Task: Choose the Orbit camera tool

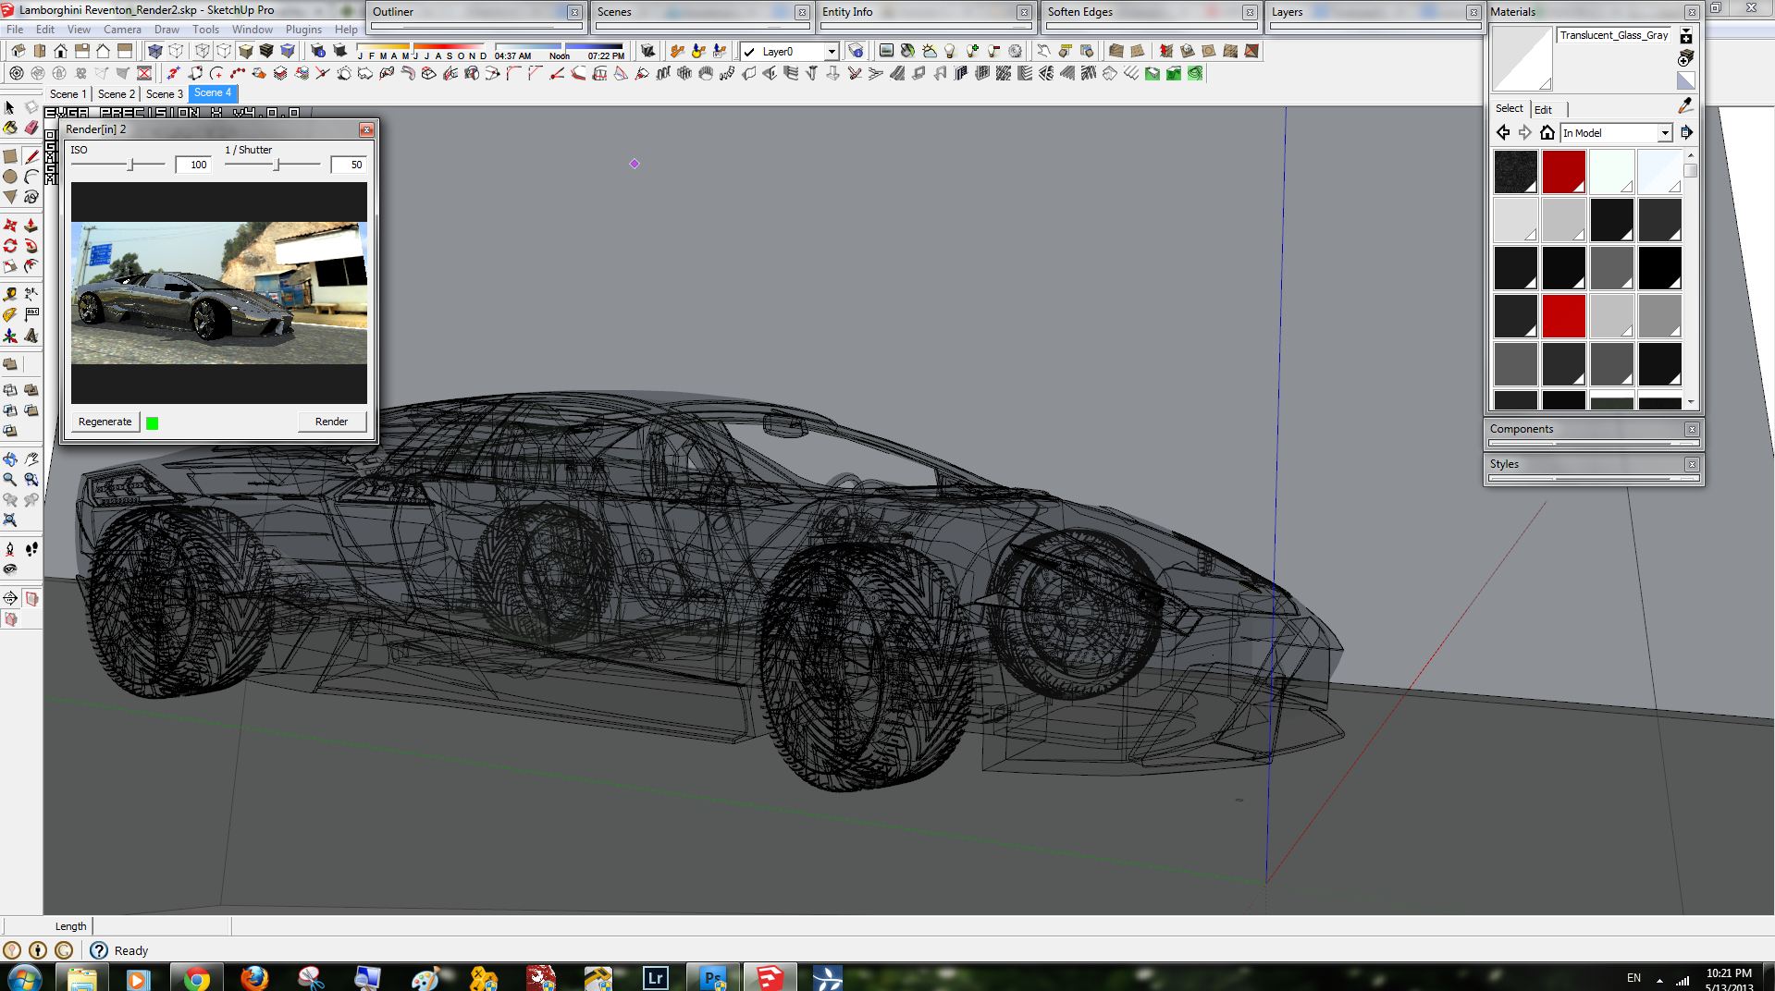Action: click(x=10, y=459)
